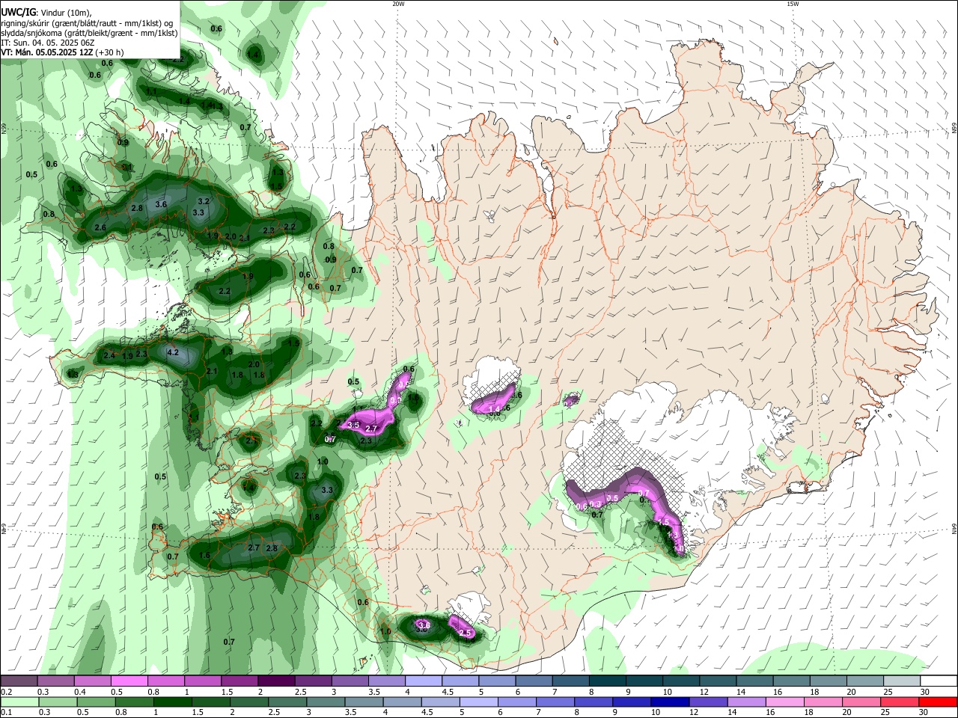Click the dark teal 9–10 swatch in top legend row
This screenshot has width=958, height=718.
[x=644, y=681]
